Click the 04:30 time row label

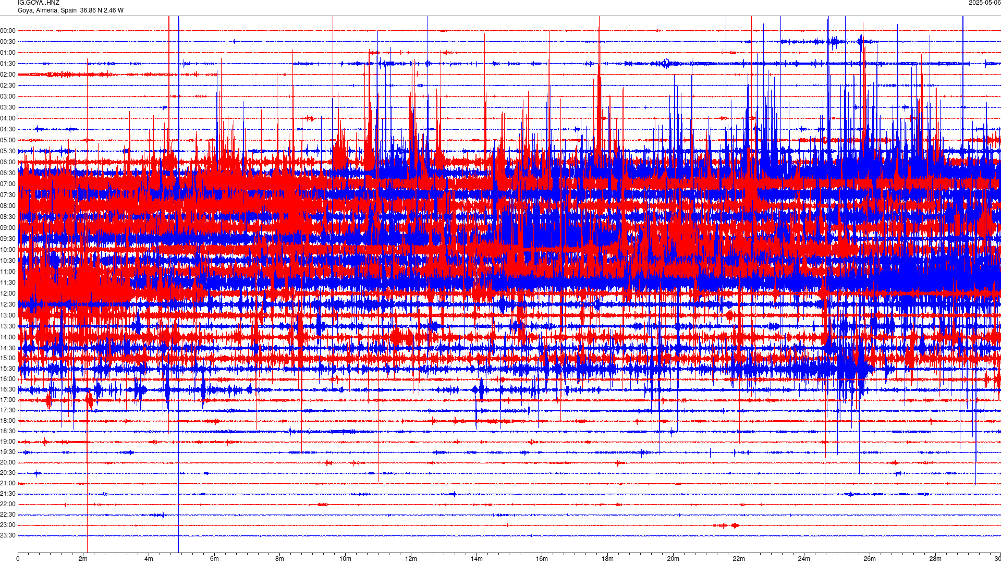pyautogui.click(x=8, y=129)
